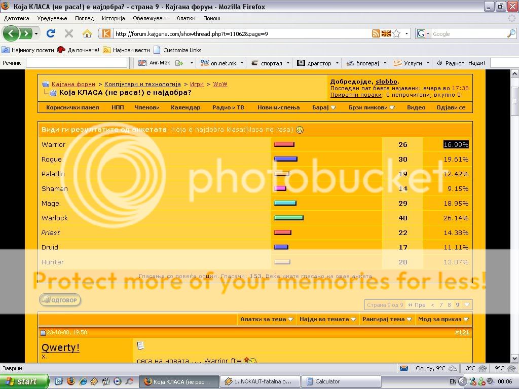Follow the WoW breadcrumb link

(220, 84)
